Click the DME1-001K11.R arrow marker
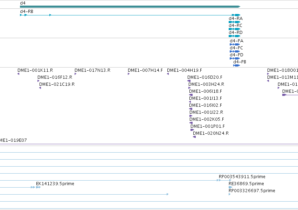 pos(19,74)
